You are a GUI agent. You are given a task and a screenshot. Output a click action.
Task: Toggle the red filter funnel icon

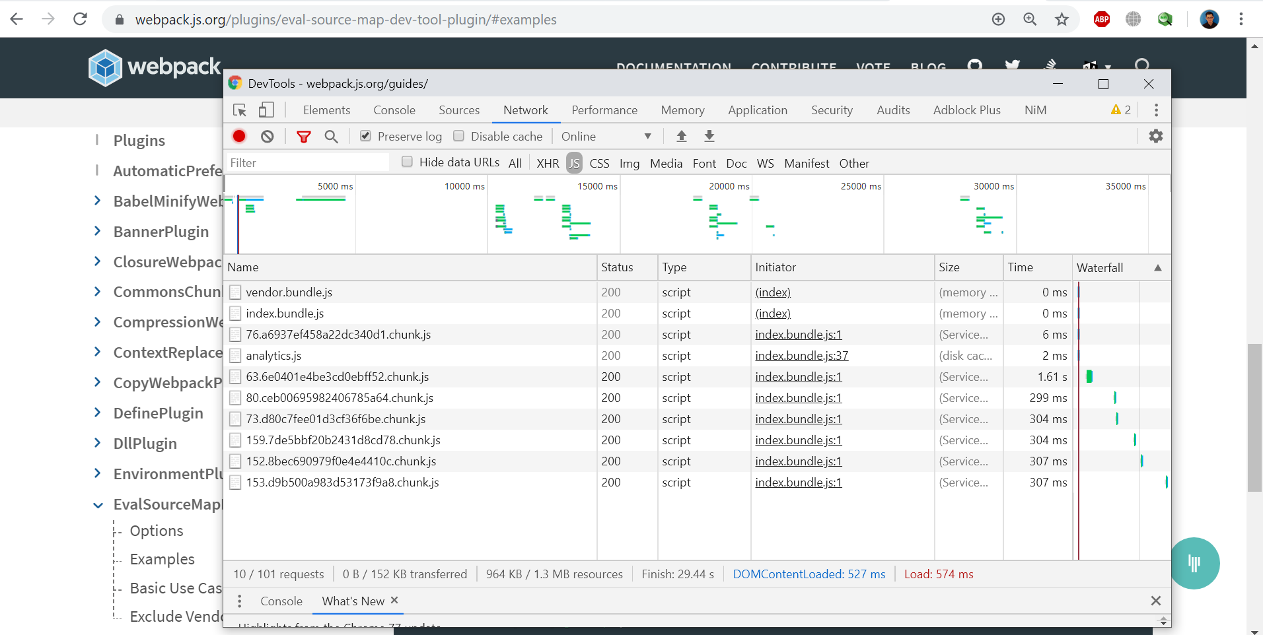[304, 137]
